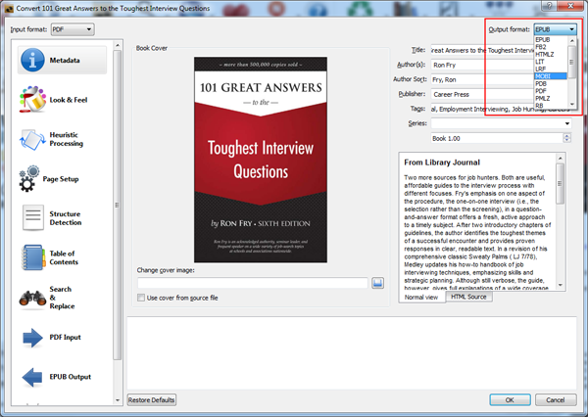Choose HTMLZ from output format list

click(551, 54)
